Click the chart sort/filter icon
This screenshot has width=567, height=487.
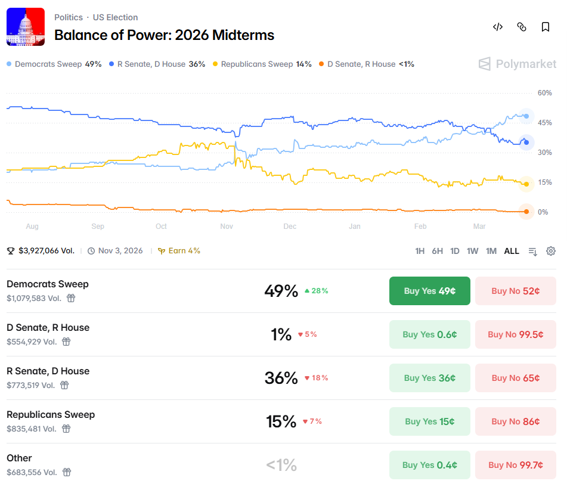(533, 251)
